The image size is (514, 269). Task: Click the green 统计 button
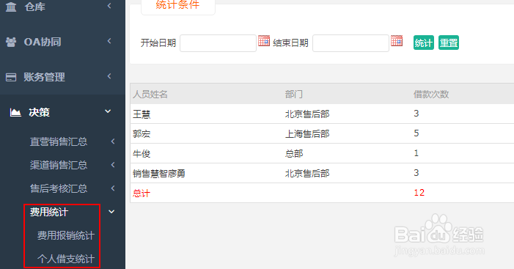[424, 43]
